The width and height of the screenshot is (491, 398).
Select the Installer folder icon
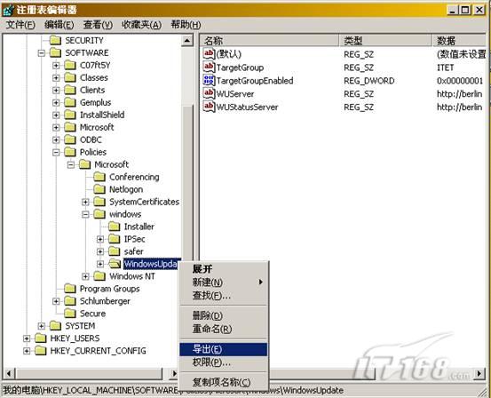[x=114, y=227]
